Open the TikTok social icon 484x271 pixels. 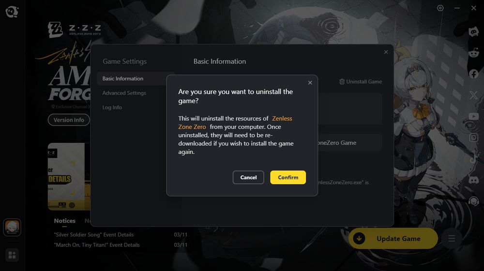473,158
